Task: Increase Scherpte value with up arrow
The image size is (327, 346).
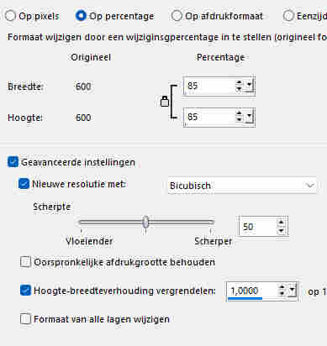Action: coord(281,223)
